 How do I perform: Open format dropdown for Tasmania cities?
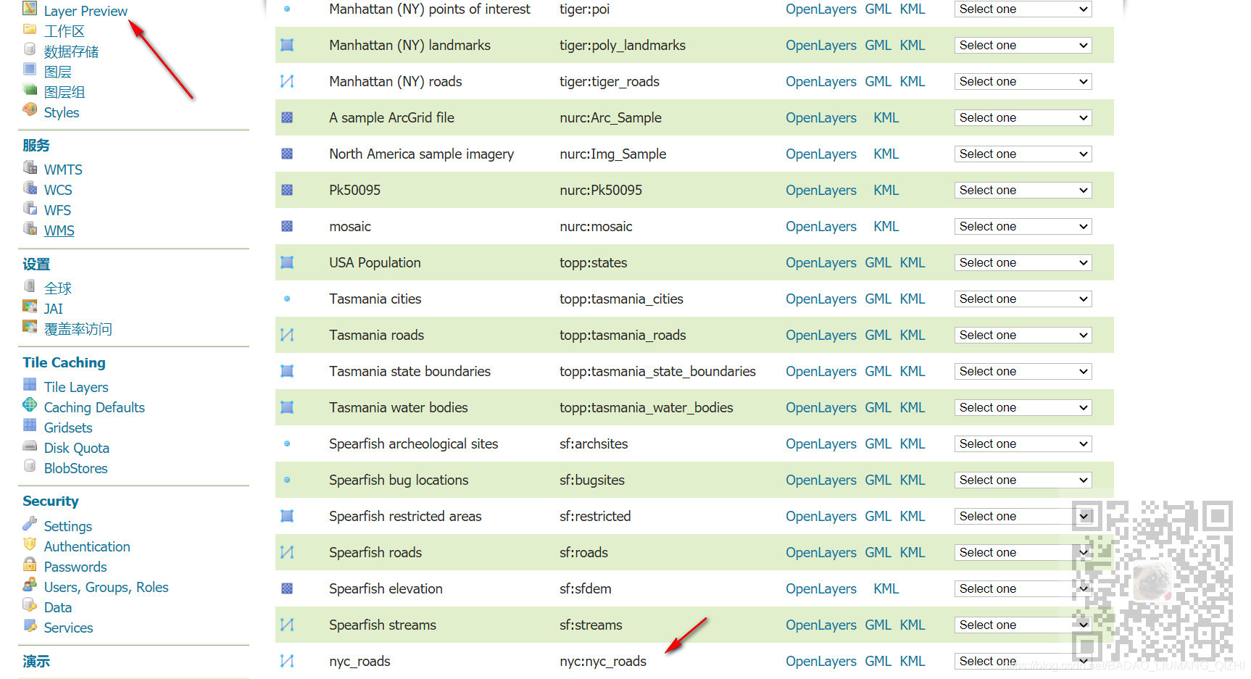[1023, 299]
